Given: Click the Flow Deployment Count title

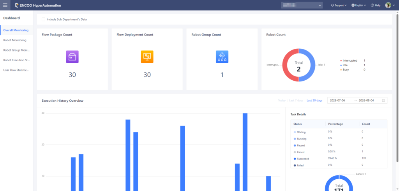Looking at the screenshot, I should [x=135, y=35].
